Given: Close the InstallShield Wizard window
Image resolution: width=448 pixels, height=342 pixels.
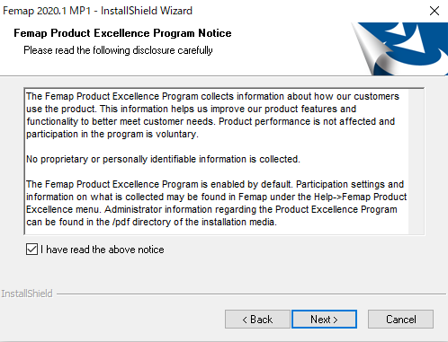Looking at the screenshot, I should [435, 11].
